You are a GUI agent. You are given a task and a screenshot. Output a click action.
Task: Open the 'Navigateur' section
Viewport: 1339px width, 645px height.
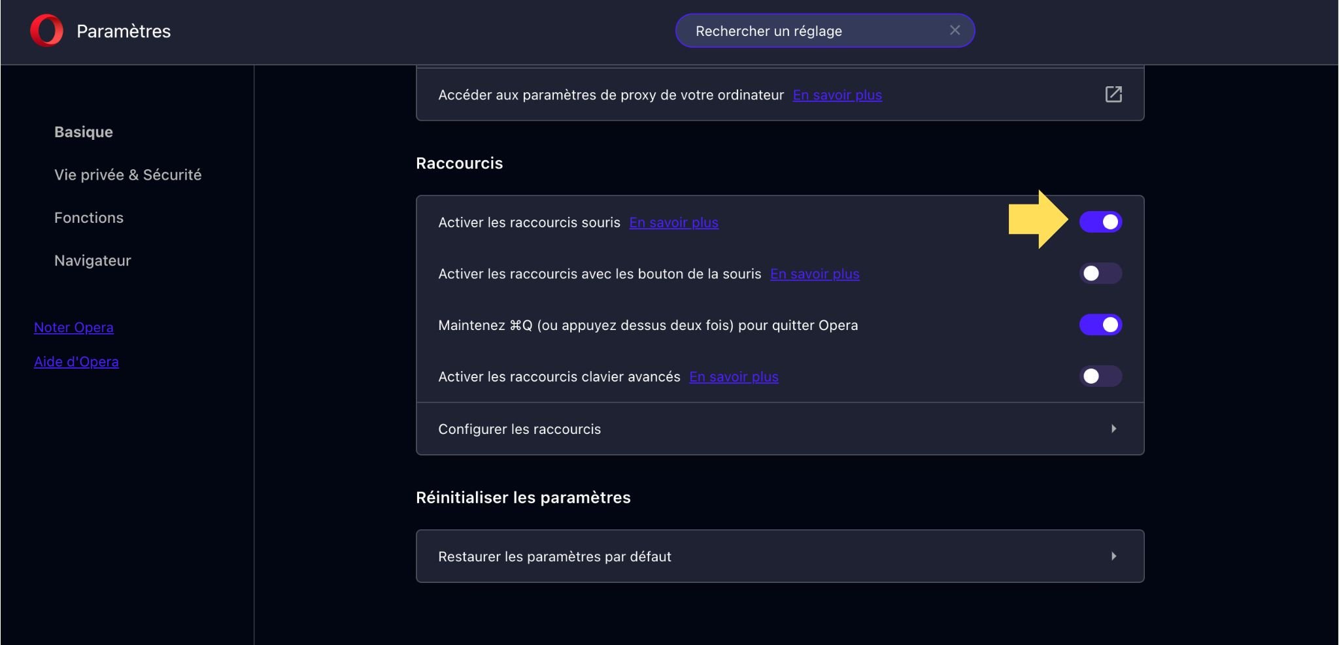click(92, 260)
